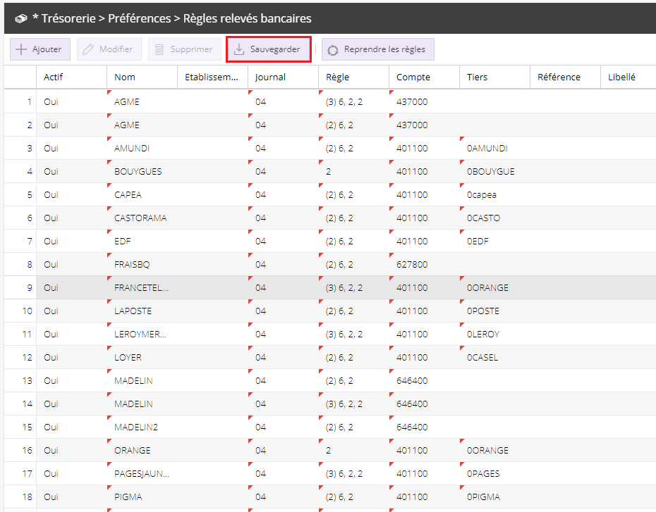Click compte 627800 in FRAISBQ row
The width and height of the screenshot is (656, 512).
[x=424, y=264]
